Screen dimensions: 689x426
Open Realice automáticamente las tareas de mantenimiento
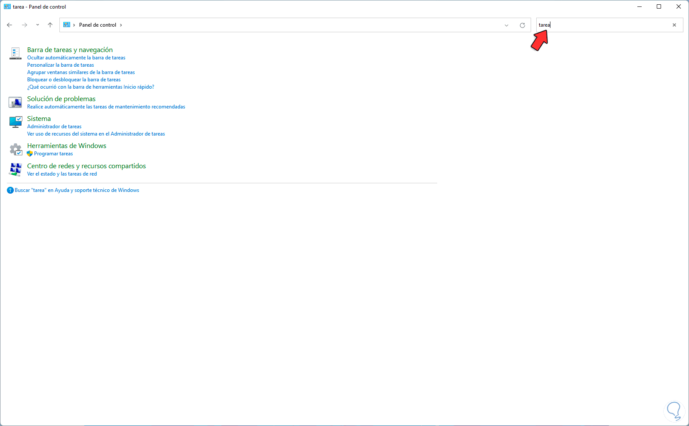pos(106,107)
